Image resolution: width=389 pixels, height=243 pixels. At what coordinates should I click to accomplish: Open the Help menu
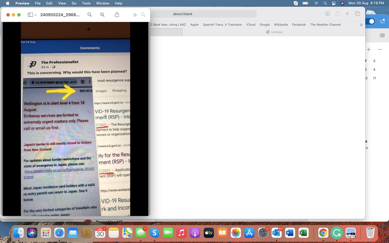coord(119,3)
